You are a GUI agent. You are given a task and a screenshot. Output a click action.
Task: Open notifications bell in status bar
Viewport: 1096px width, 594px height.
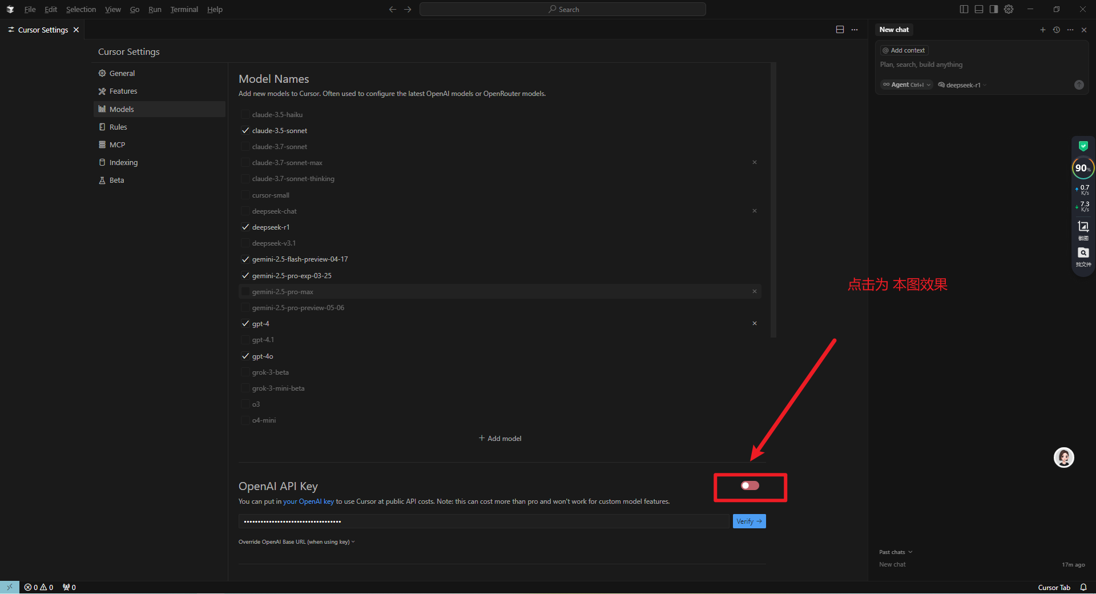(x=1083, y=587)
